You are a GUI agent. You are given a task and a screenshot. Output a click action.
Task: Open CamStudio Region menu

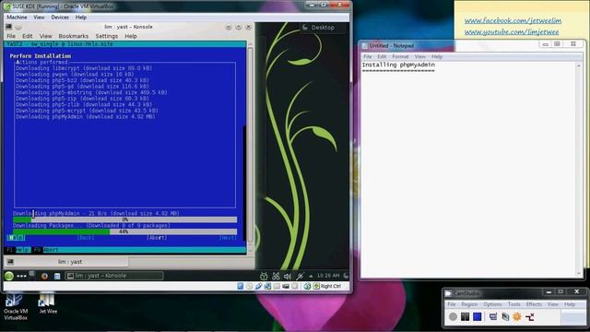[469, 304]
